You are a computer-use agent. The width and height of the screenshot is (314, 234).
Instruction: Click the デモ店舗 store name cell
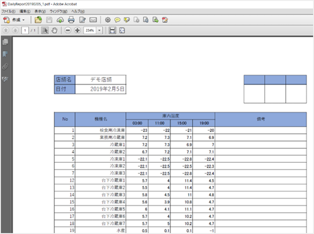click(101, 80)
